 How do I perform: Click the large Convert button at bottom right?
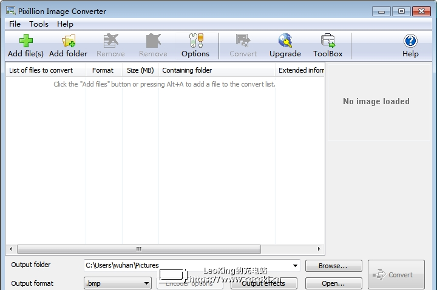[396, 275]
